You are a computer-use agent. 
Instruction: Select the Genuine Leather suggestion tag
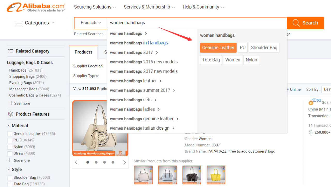(x=218, y=48)
